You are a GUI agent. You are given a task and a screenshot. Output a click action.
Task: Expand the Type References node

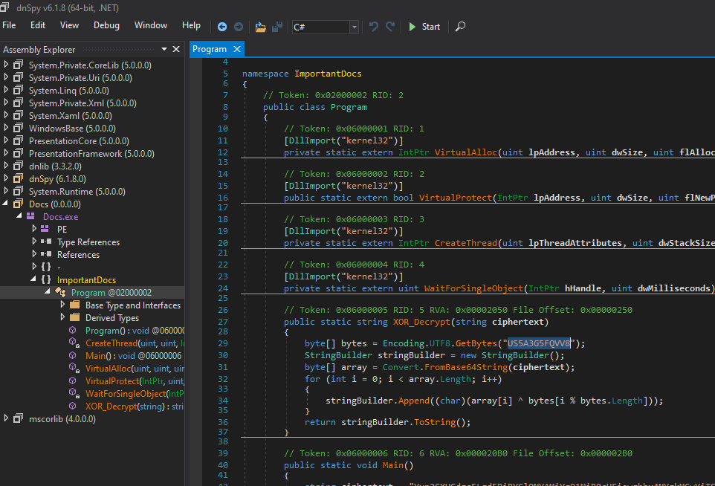(x=34, y=242)
